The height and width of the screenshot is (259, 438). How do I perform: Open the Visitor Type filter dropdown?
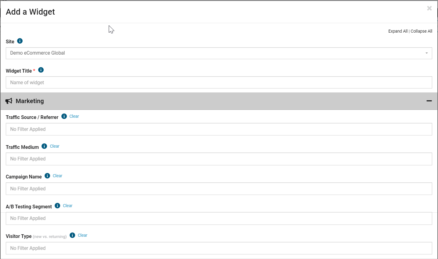click(x=219, y=248)
